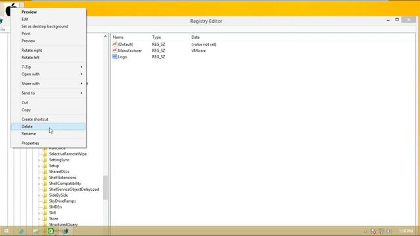
Task: Choose Delete in the context menu
Action: pyautogui.click(x=48, y=127)
